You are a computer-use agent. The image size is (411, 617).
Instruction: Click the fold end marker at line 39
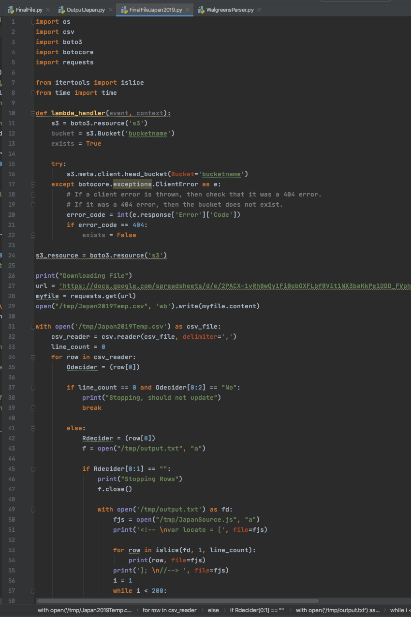click(33, 408)
